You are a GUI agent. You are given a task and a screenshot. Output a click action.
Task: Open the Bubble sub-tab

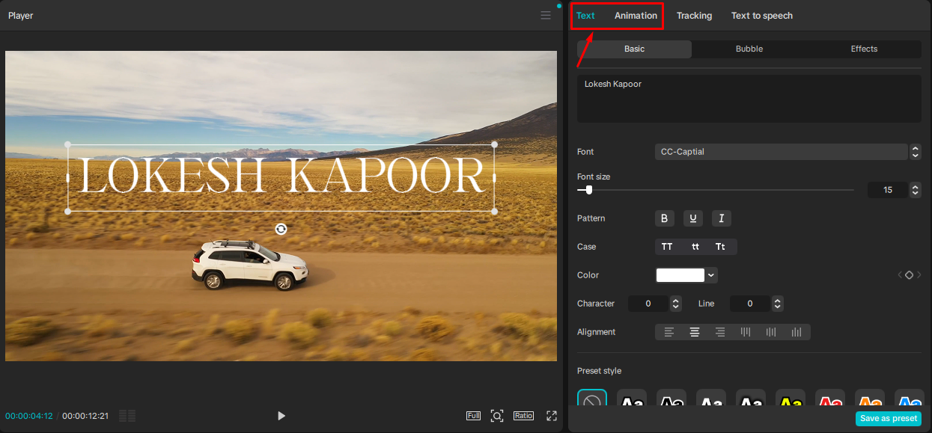(749, 49)
